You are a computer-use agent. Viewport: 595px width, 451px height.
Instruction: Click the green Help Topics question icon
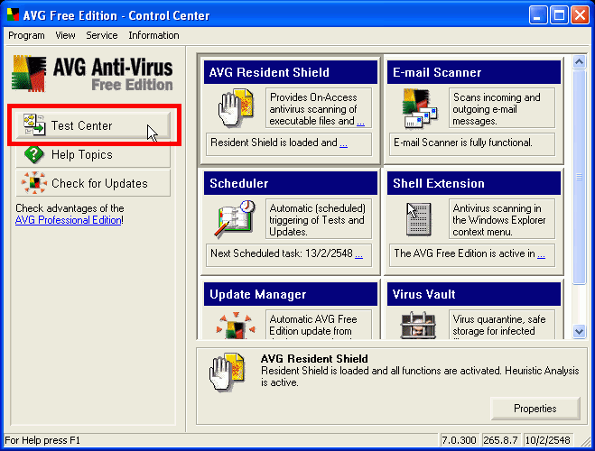[x=33, y=154]
